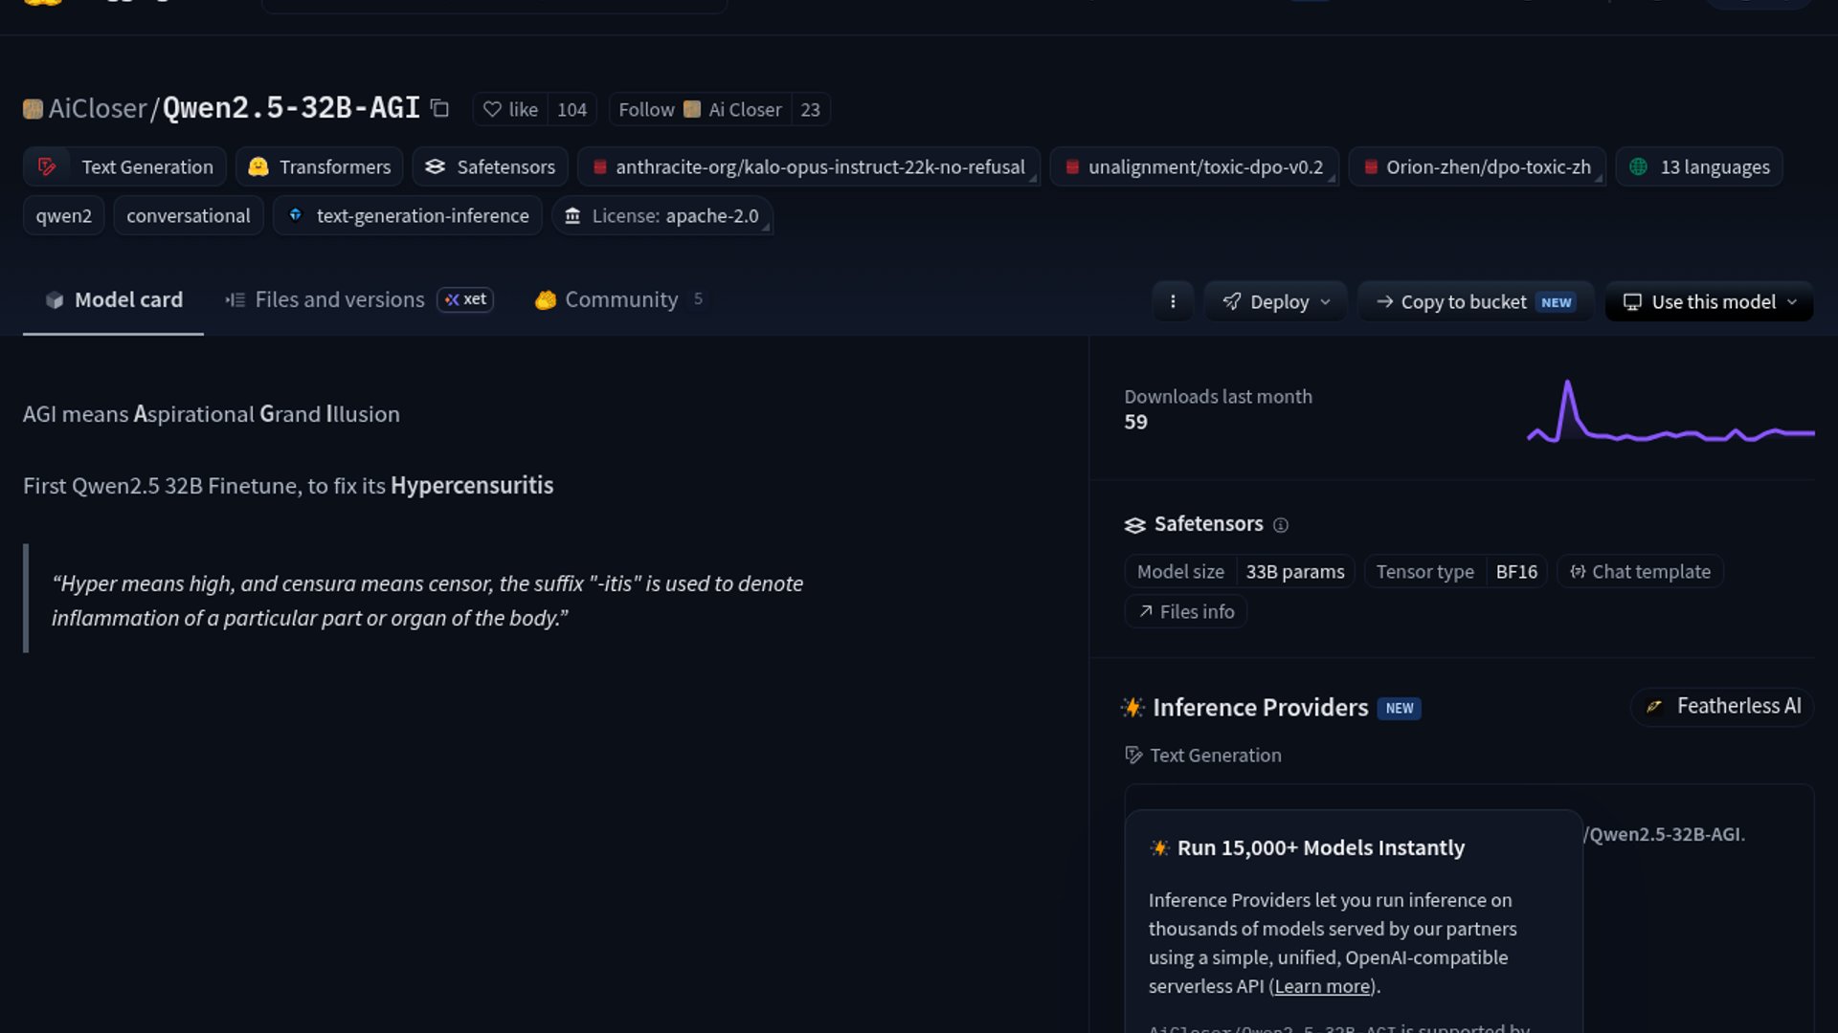Select the Text Generation task tag
The image size is (1838, 1033).
pos(124,166)
